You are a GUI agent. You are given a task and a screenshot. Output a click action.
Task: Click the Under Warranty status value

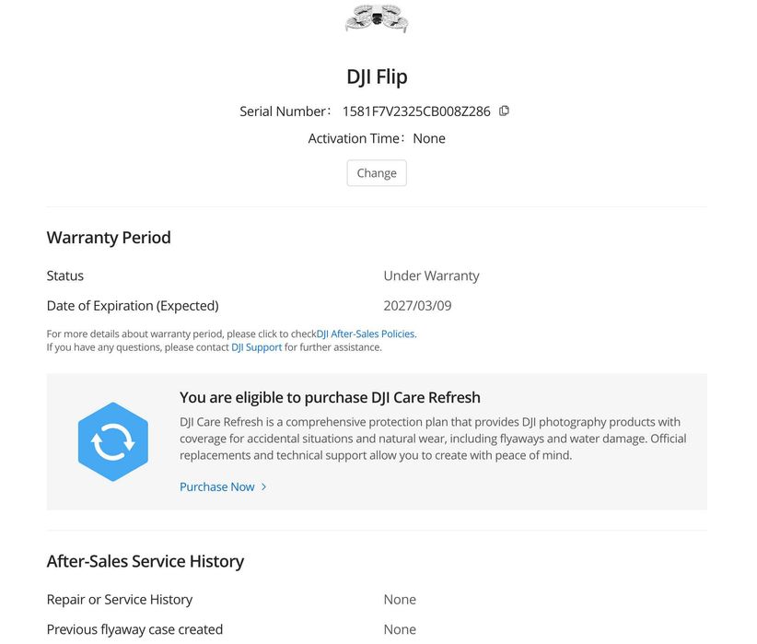pyautogui.click(x=431, y=275)
